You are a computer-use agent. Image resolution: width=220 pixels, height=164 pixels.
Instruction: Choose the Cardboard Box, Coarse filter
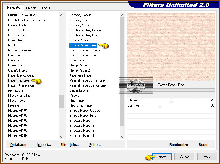[86, 30]
